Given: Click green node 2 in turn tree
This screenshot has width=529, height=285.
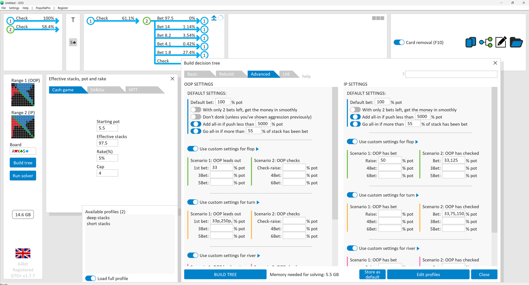Looking at the screenshot, I should click(x=147, y=21).
